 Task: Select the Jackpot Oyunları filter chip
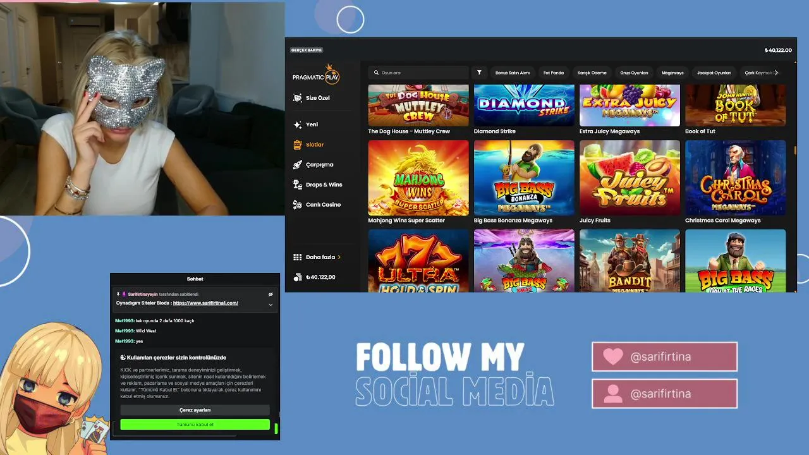tap(714, 73)
